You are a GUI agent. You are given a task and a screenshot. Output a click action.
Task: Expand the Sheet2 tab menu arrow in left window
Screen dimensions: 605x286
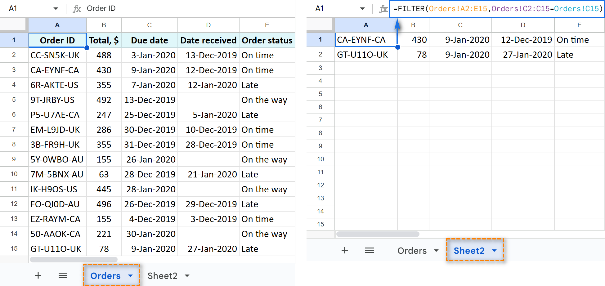pyautogui.click(x=187, y=275)
